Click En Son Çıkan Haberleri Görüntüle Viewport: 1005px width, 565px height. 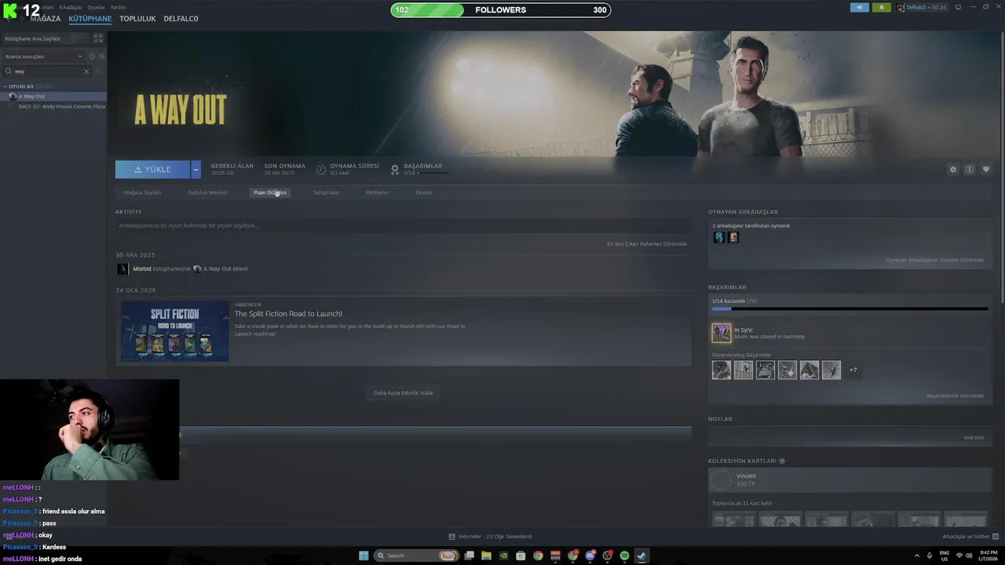pos(647,244)
